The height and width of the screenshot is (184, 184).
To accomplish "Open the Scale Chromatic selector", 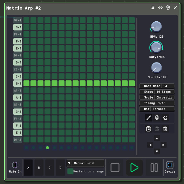I will [x=157, y=97].
